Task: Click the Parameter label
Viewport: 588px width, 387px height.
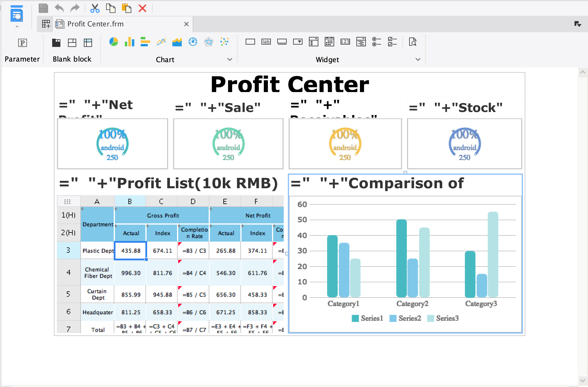Action: 22,59
